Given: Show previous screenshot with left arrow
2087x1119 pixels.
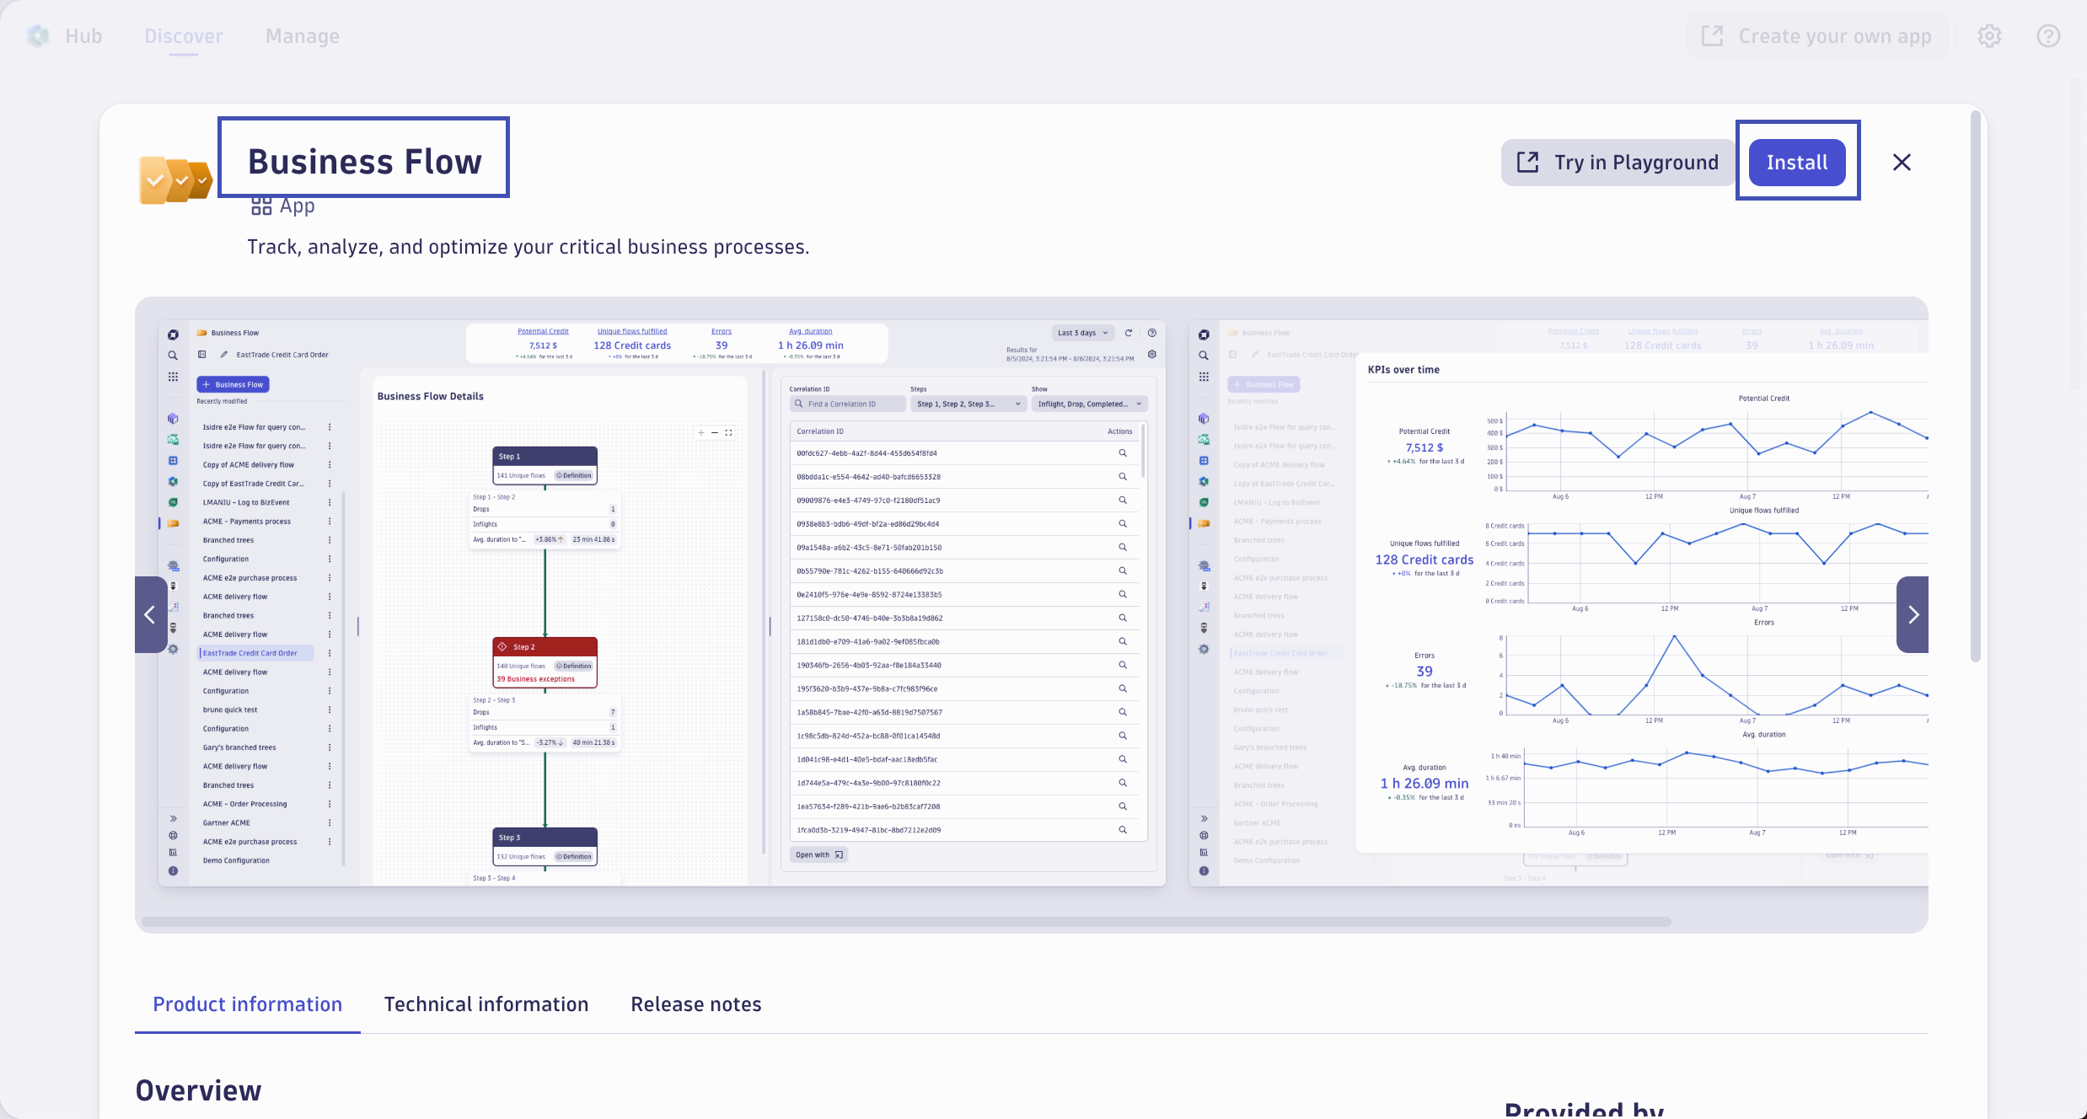Looking at the screenshot, I should 150,614.
